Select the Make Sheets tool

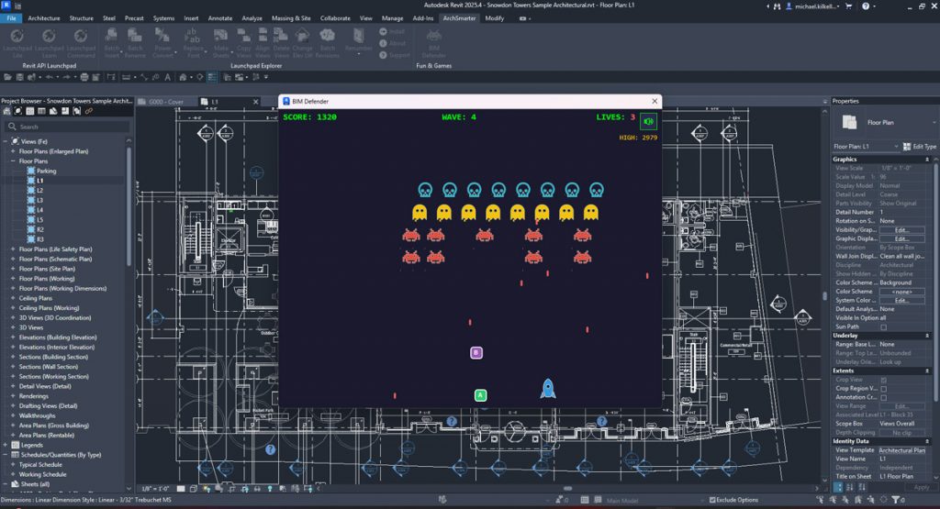point(221,36)
